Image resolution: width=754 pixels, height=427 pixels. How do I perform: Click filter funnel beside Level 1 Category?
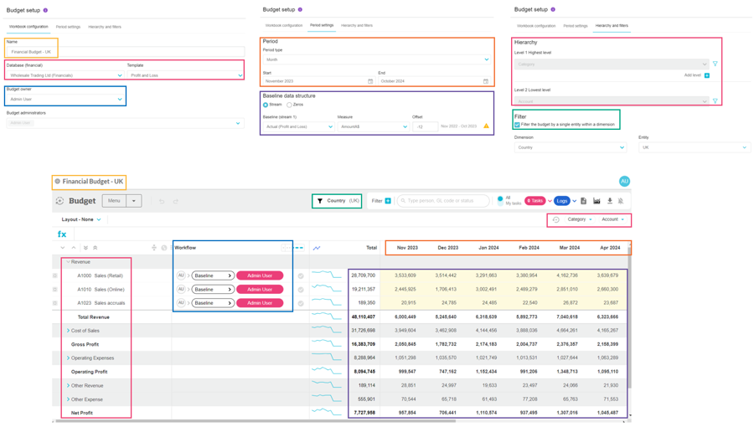(x=715, y=64)
